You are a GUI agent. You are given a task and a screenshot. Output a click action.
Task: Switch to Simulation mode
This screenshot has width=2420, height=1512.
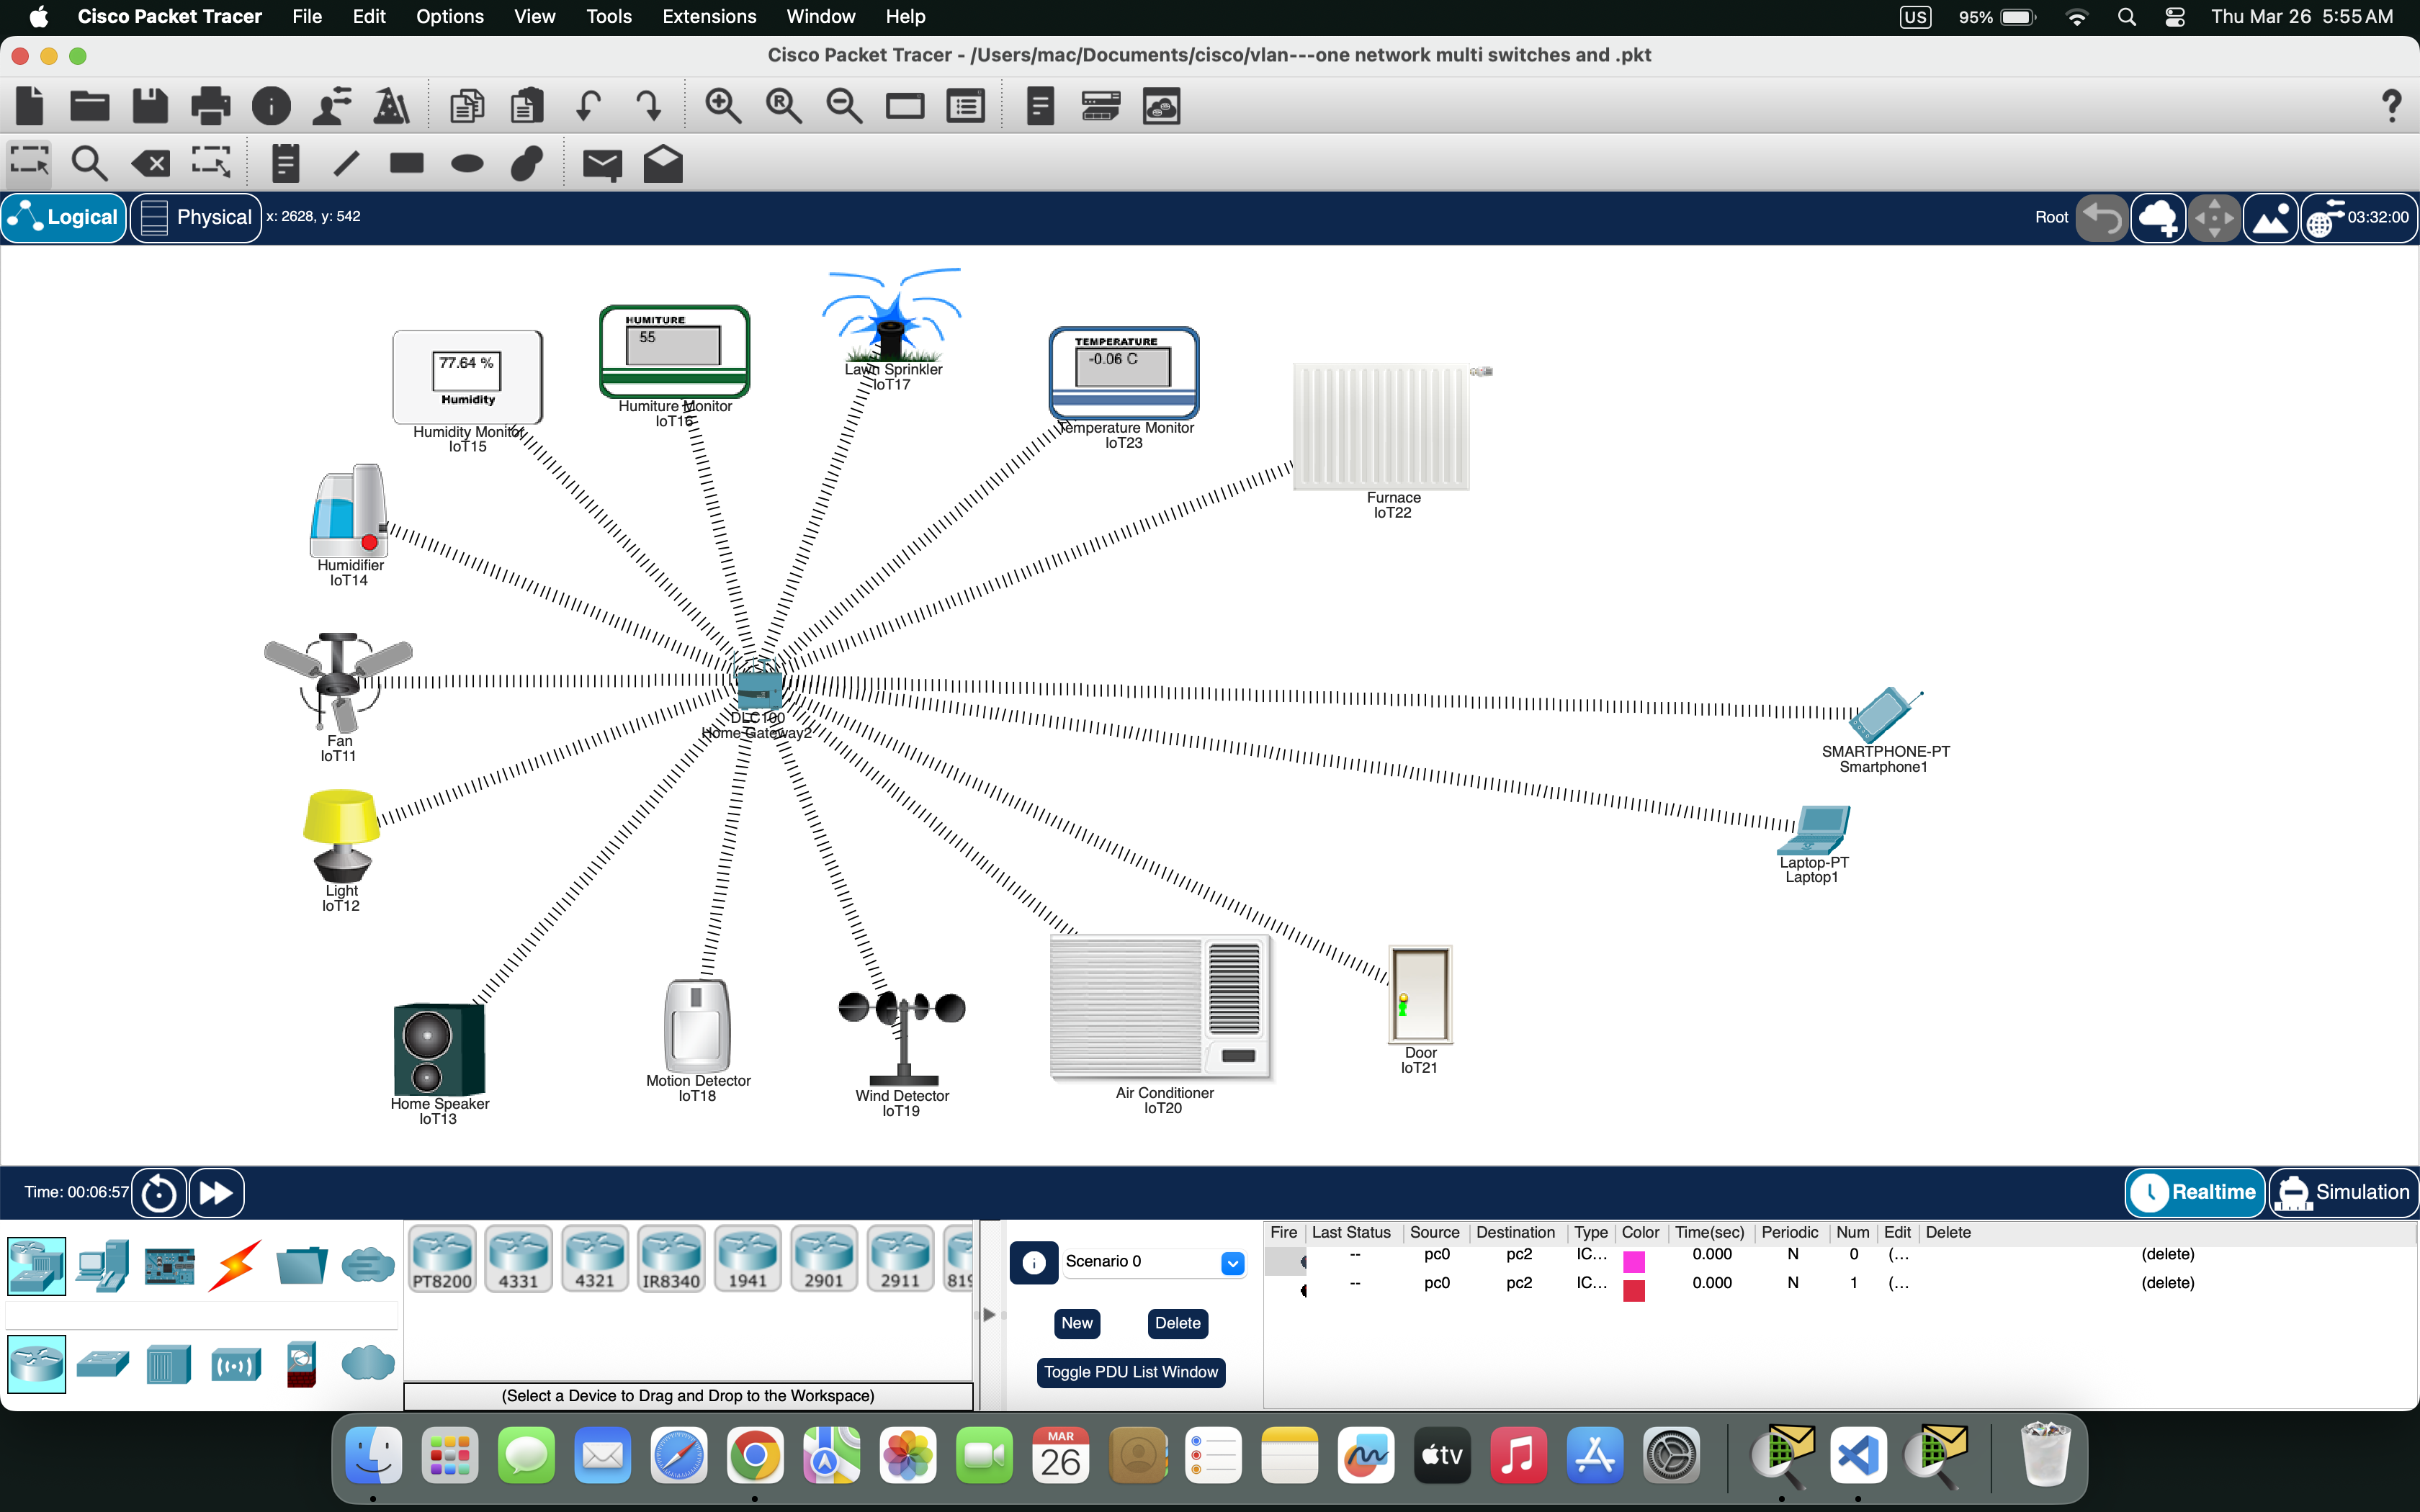[2344, 1192]
